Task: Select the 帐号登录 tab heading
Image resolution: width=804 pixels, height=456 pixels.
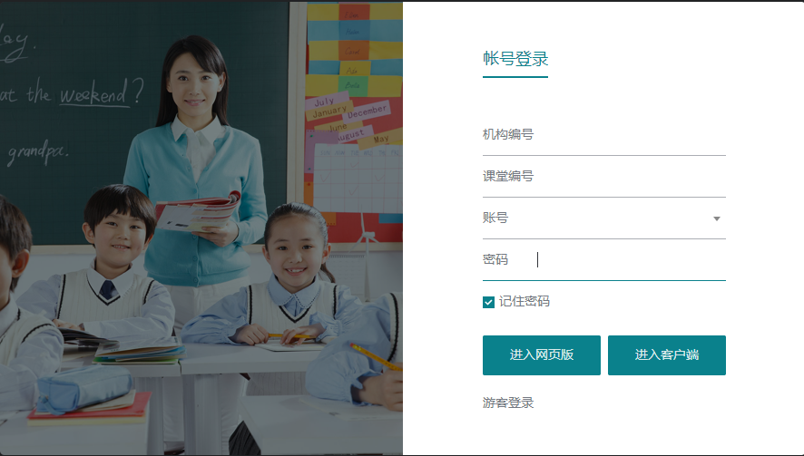Action: 515,59
